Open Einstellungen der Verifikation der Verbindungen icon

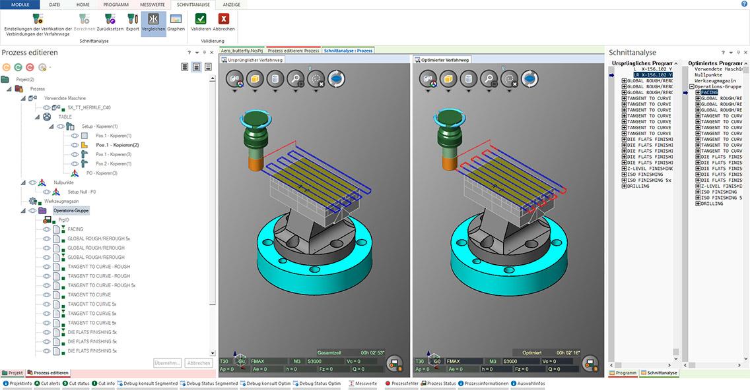38,18
